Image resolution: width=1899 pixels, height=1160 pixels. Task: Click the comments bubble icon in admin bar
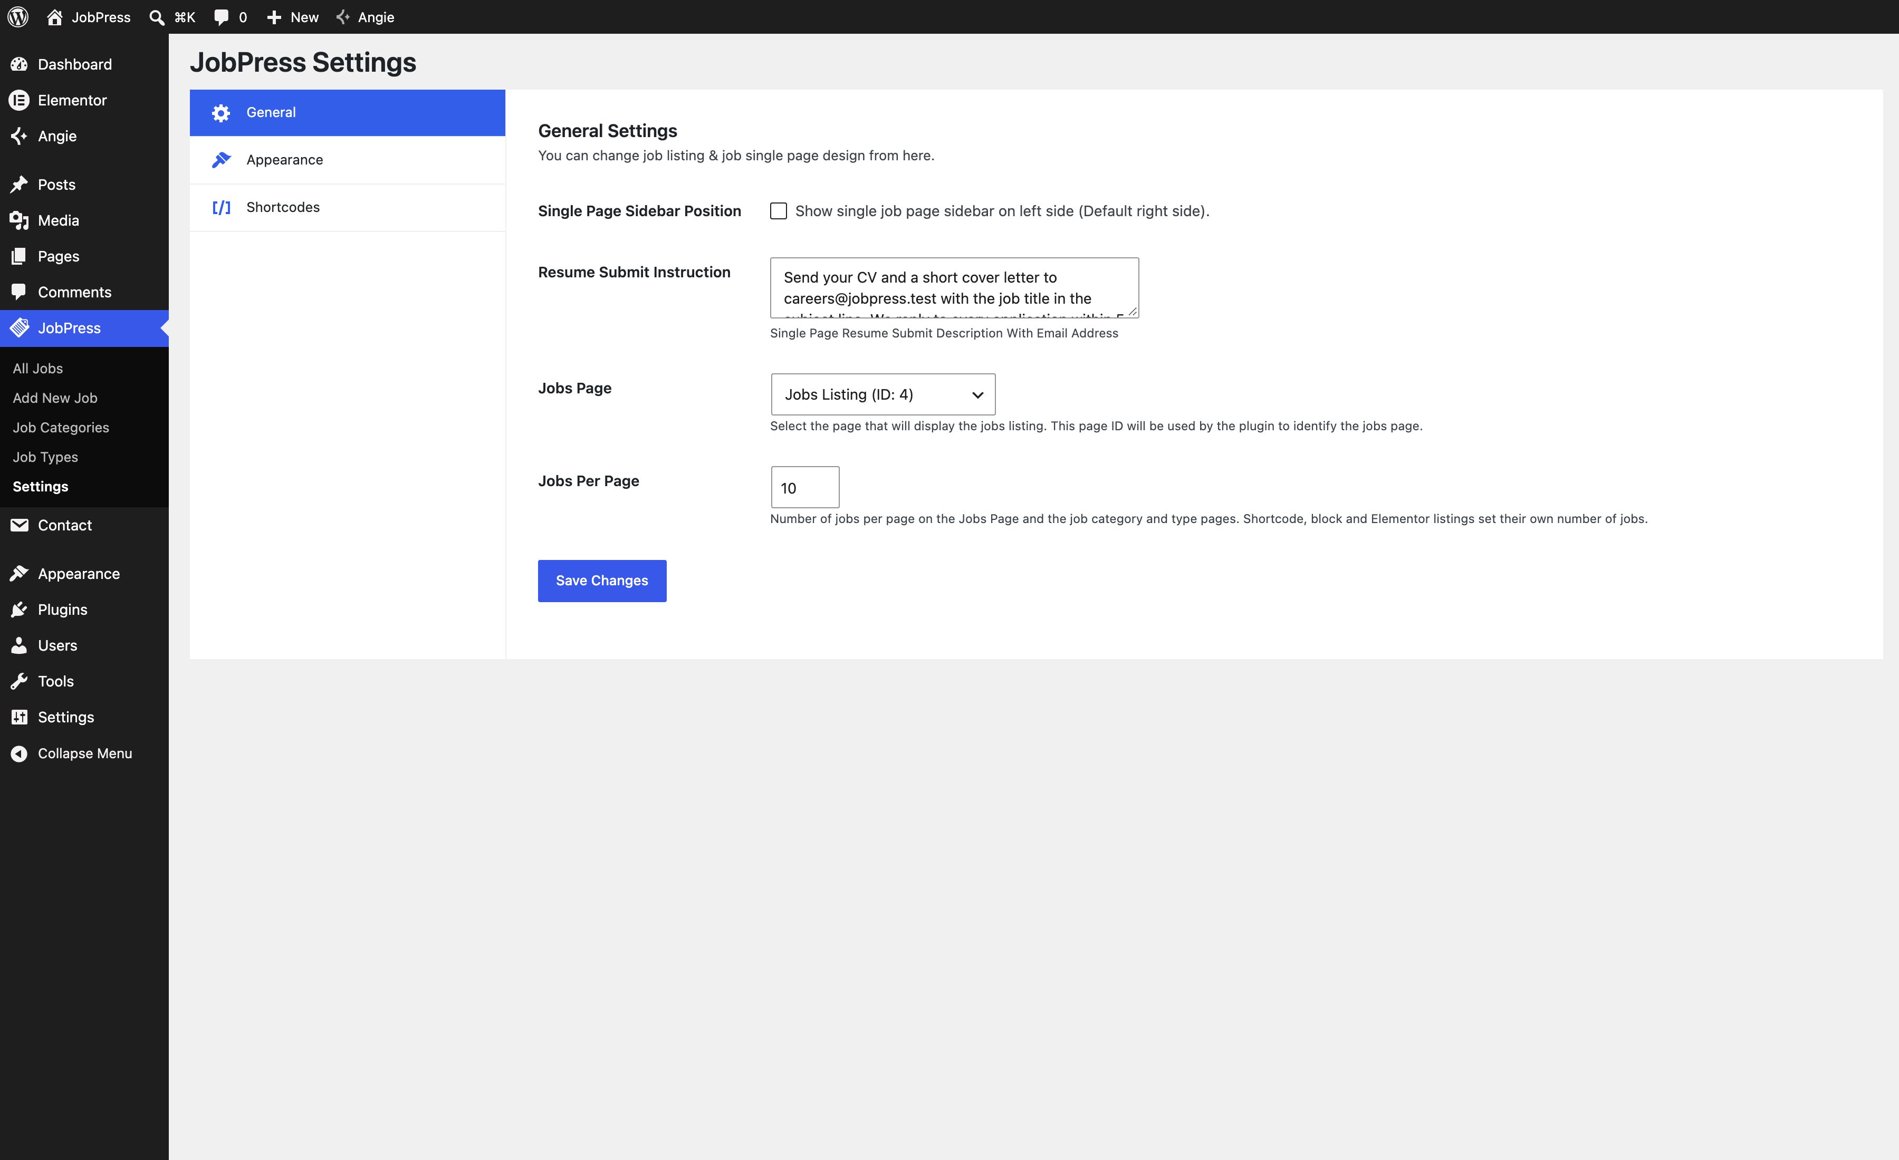(x=221, y=17)
